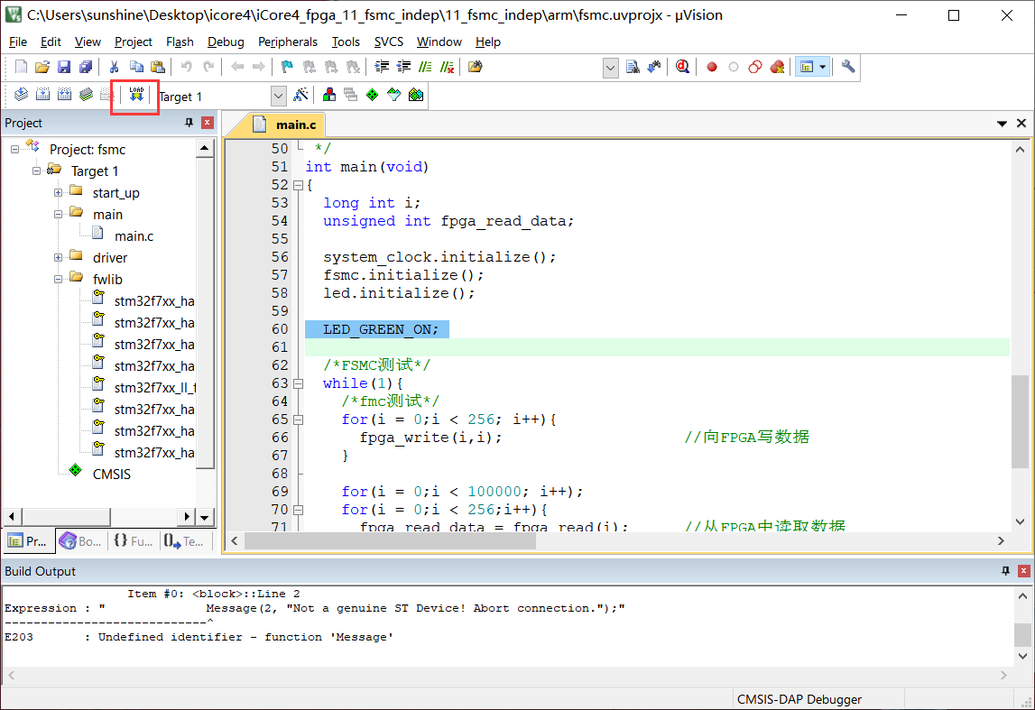This screenshot has height=710, width=1035.
Task: Click the Save All toolbar icon
Action: [86, 67]
